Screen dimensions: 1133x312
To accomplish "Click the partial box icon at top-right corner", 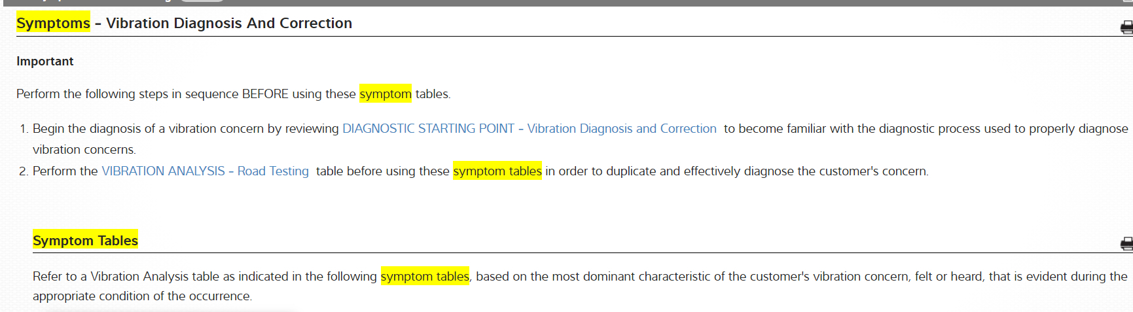I will coord(1127,2).
